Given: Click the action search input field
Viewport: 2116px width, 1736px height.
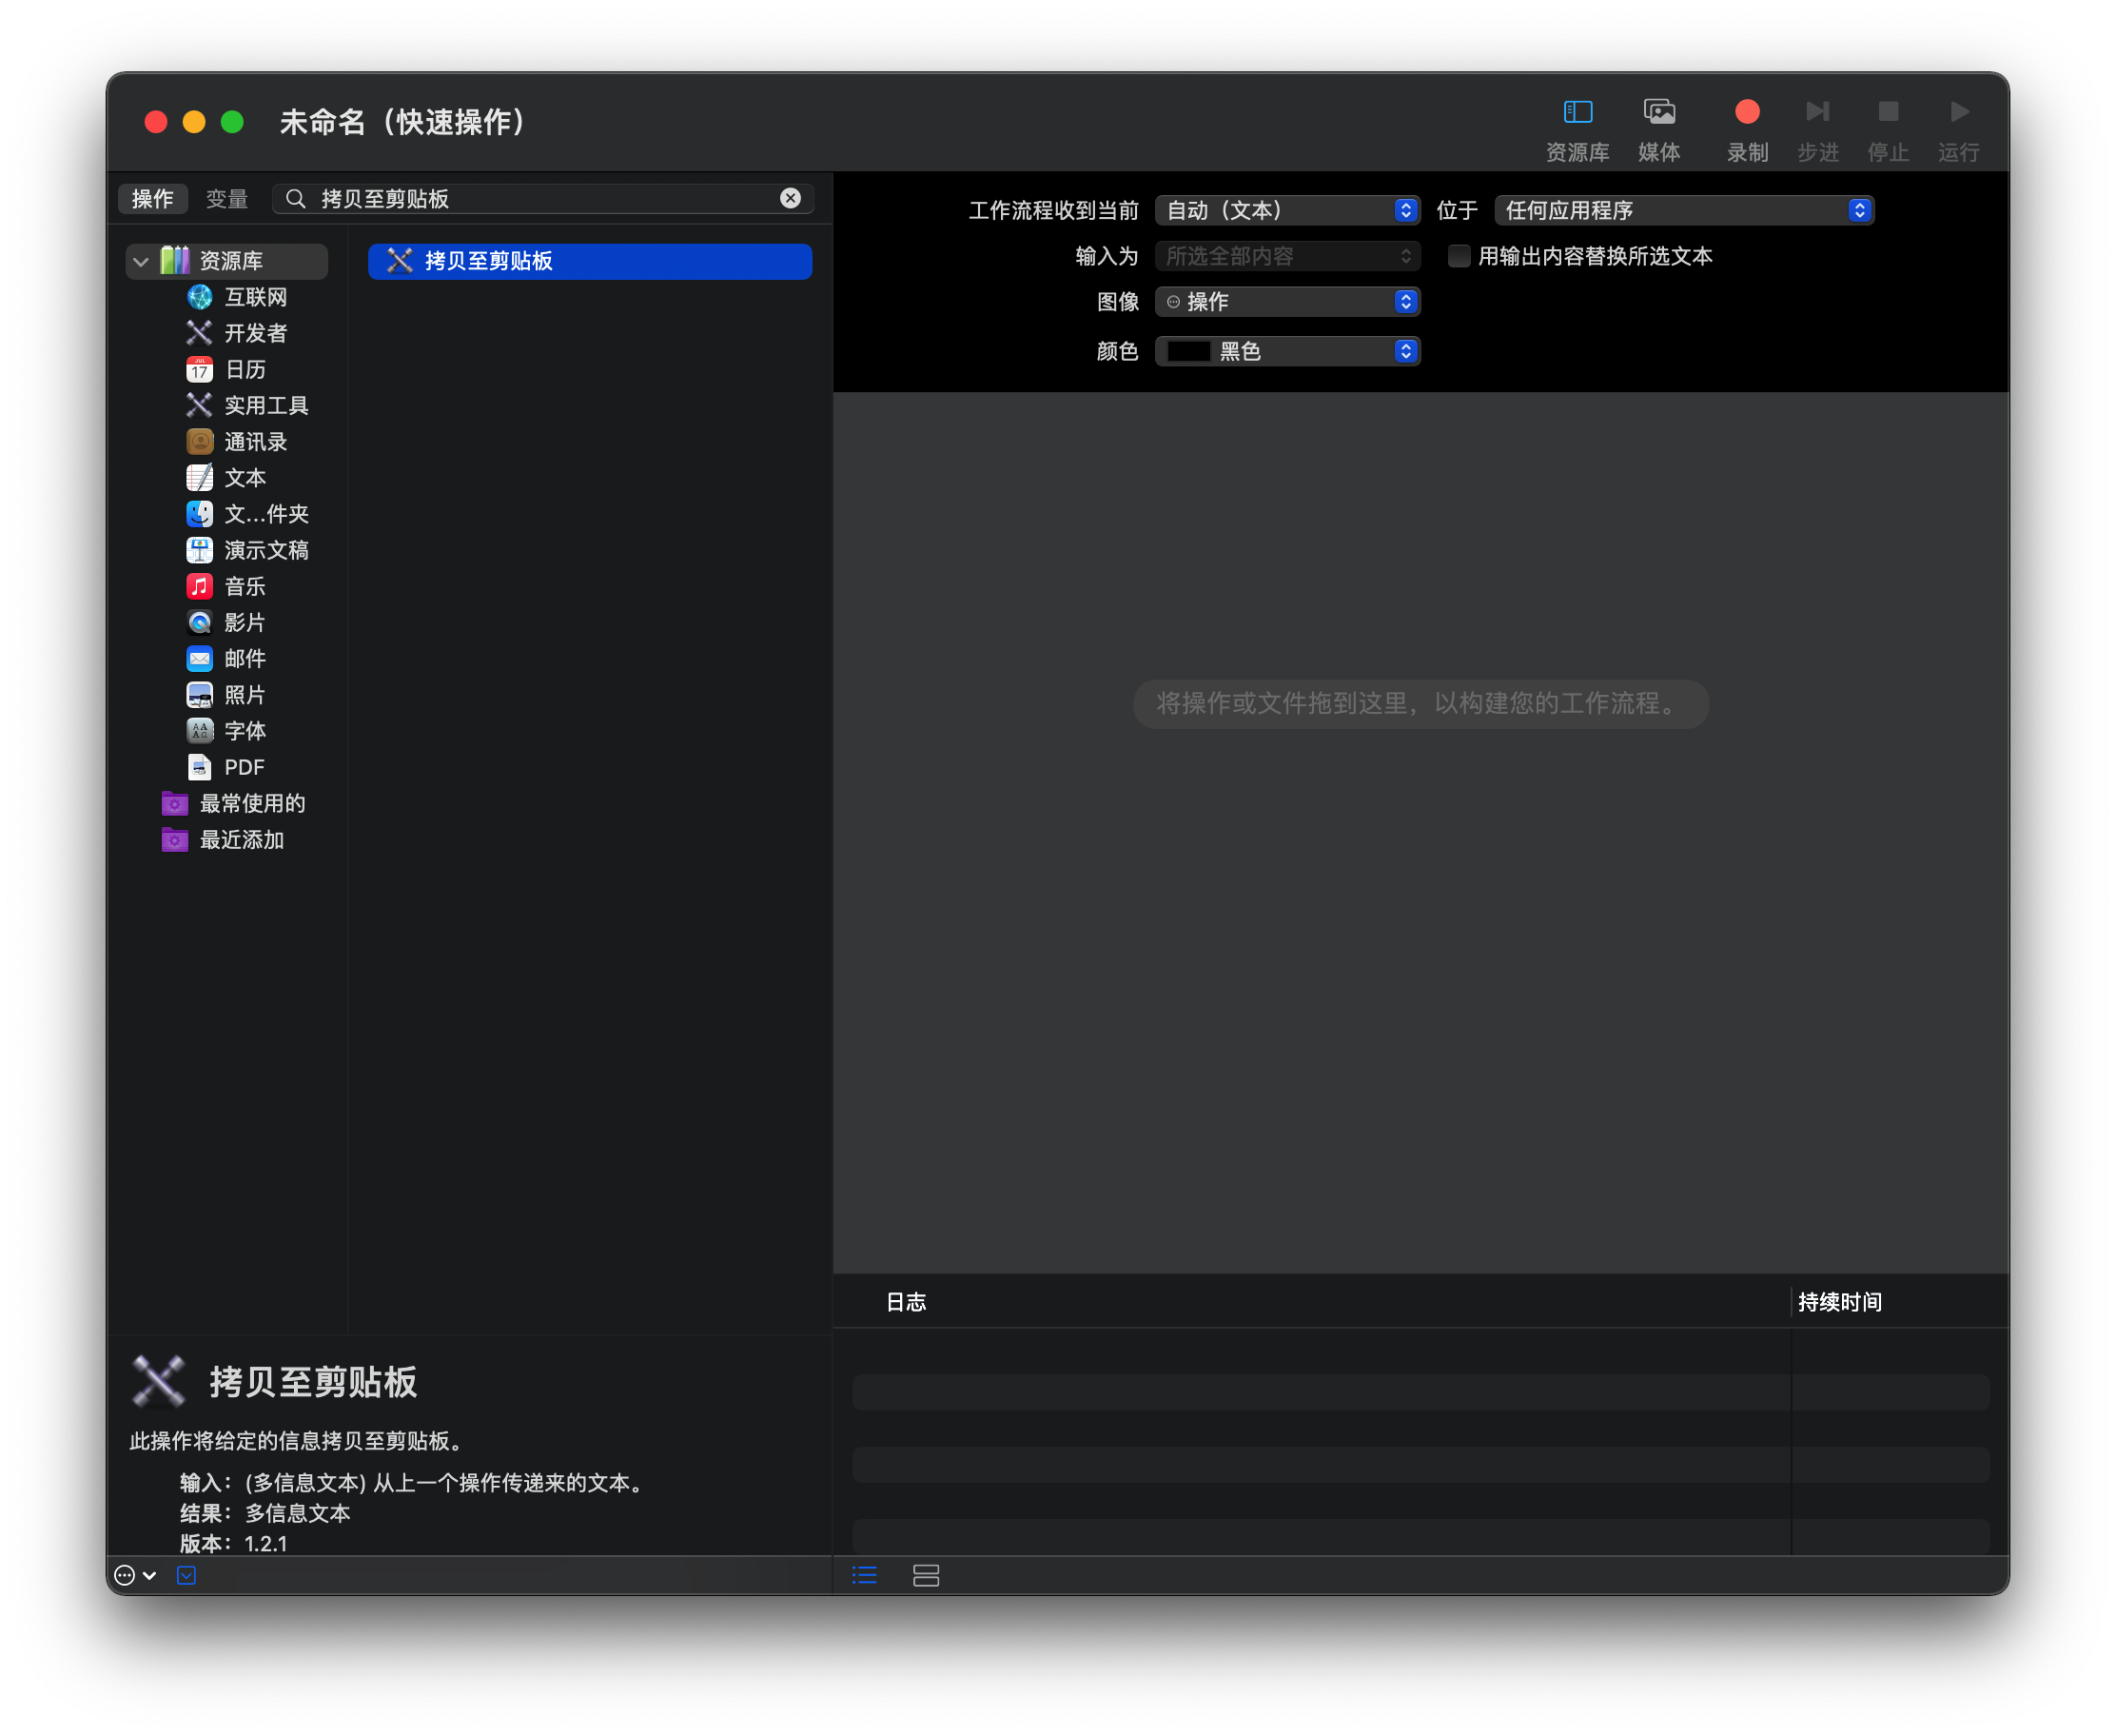Looking at the screenshot, I should pyautogui.click(x=539, y=199).
